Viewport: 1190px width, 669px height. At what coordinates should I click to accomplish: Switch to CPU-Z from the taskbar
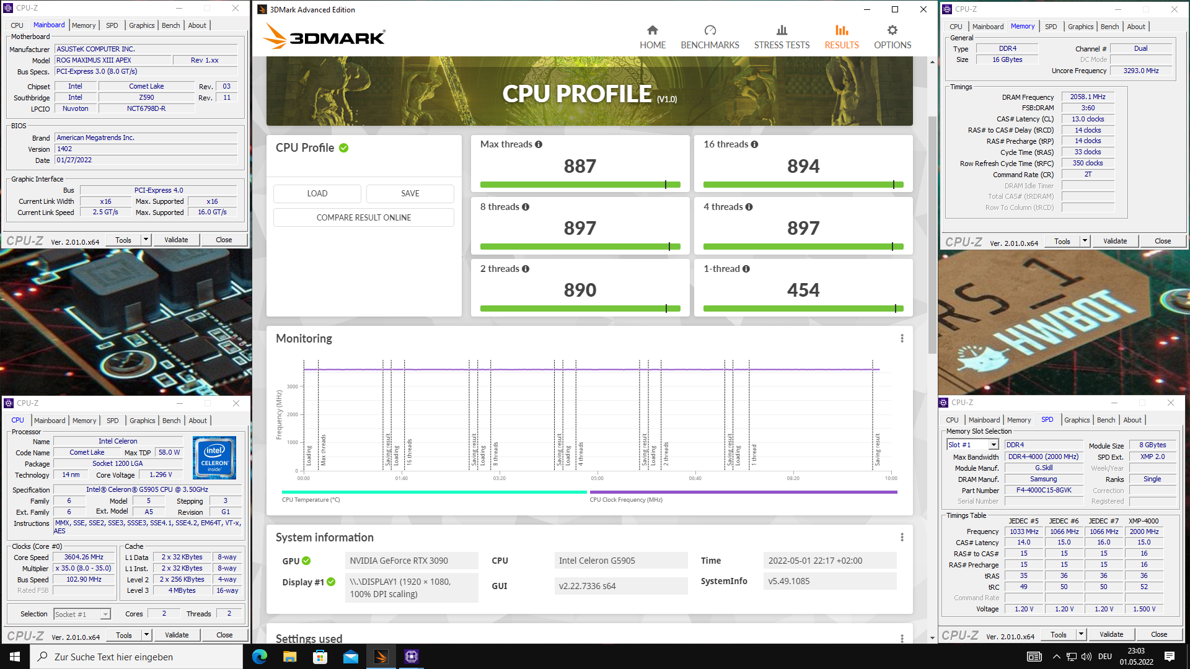(x=412, y=657)
